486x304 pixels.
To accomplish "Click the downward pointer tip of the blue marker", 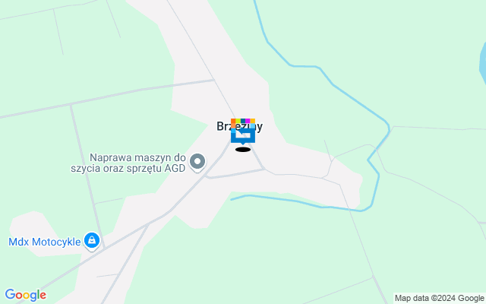I will [x=243, y=144].
